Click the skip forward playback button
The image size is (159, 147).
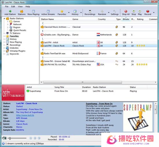pyautogui.click(x=35, y=138)
